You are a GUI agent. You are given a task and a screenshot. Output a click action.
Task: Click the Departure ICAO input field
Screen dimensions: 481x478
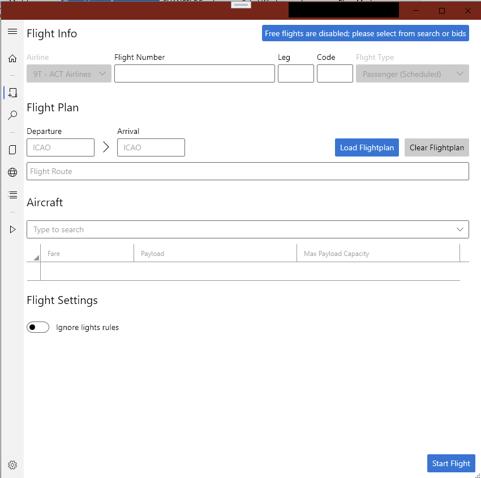61,147
